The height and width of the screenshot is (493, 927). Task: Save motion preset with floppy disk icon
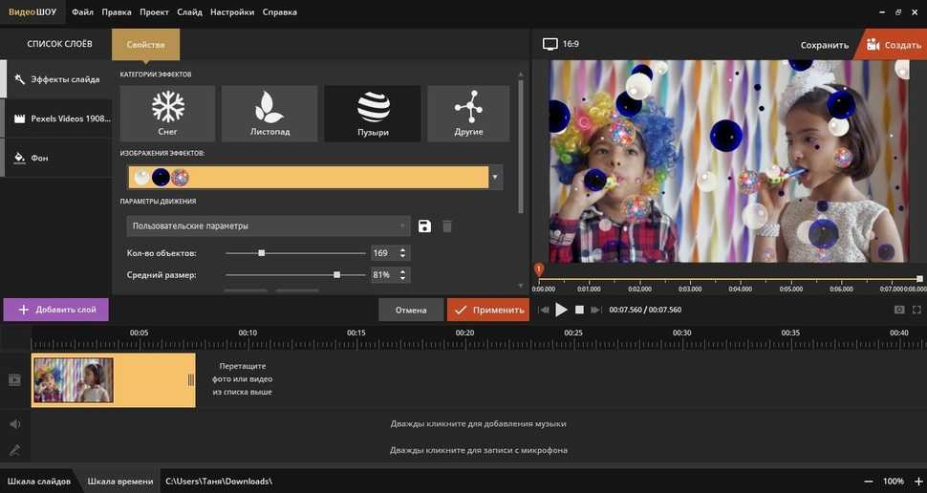coord(424,226)
